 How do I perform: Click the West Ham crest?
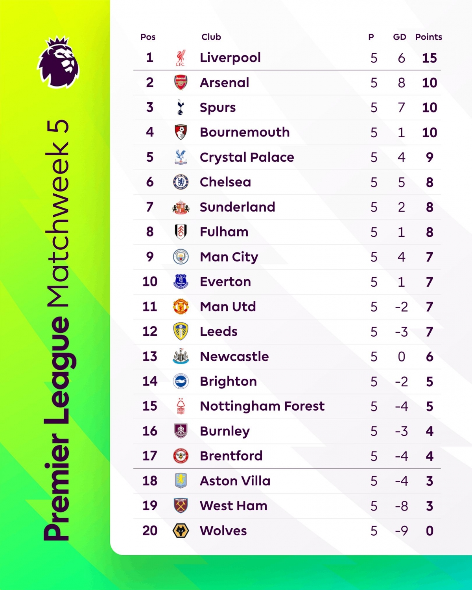pos(181,505)
